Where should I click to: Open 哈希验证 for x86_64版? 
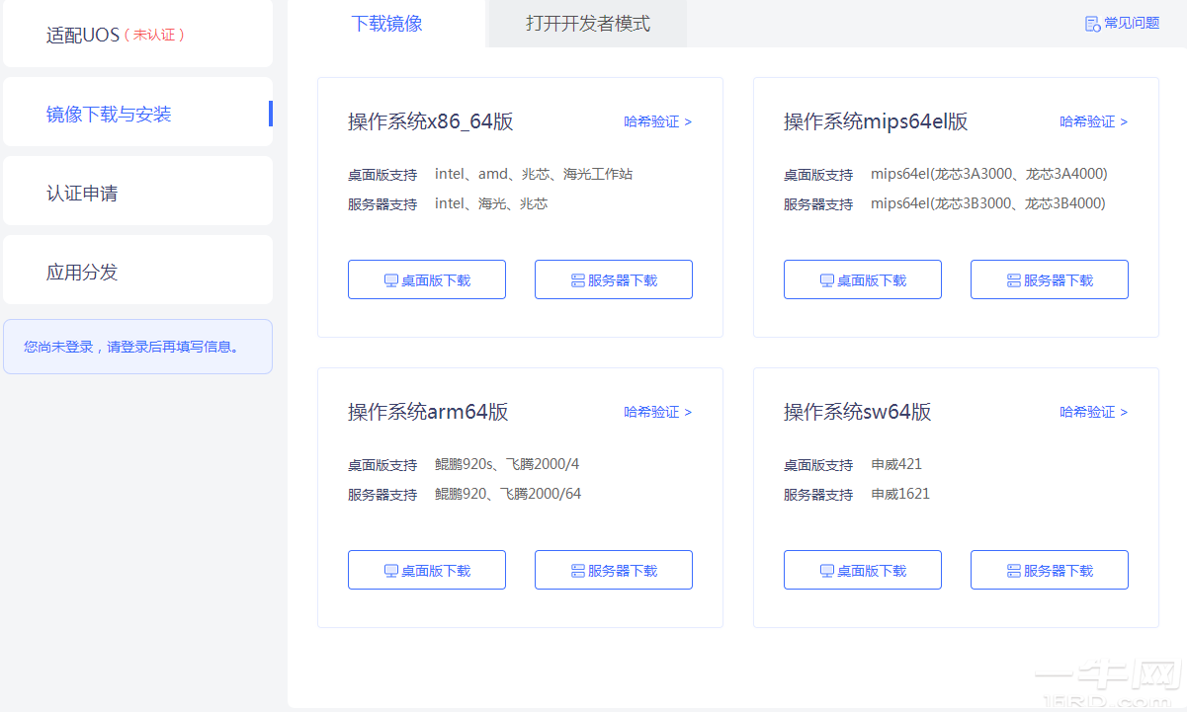coord(657,121)
